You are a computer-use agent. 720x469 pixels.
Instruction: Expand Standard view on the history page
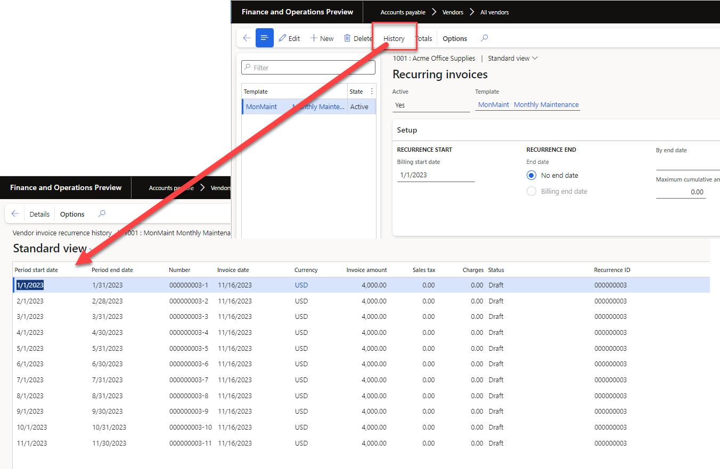(x=91, y=248)
